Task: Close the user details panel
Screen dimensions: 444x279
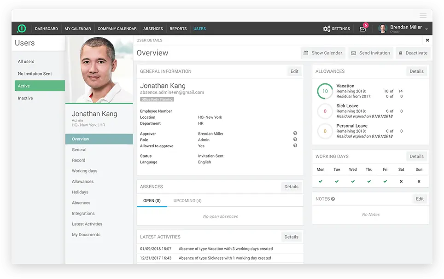Action: coord(427,41)
